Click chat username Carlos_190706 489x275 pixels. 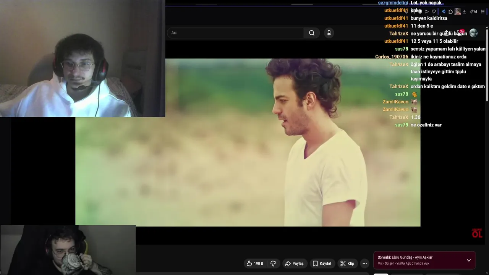(x=392, y=57)
